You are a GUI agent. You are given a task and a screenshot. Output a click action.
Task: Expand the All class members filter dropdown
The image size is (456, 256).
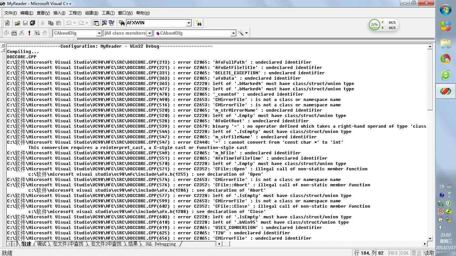tap(150, 33)
